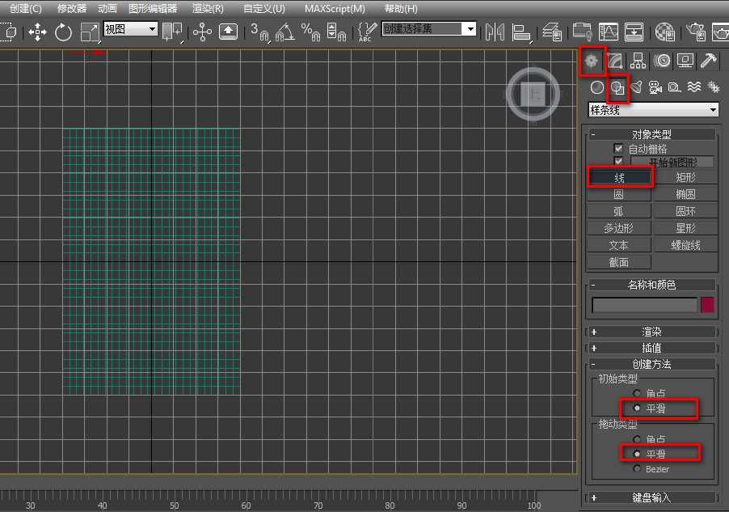Collapse the 对象类型 rollout
The height and width of the screenshot is (512, 729).
tap(652, 134)
